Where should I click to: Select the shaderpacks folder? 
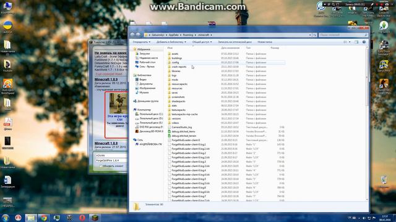[178, 101]
